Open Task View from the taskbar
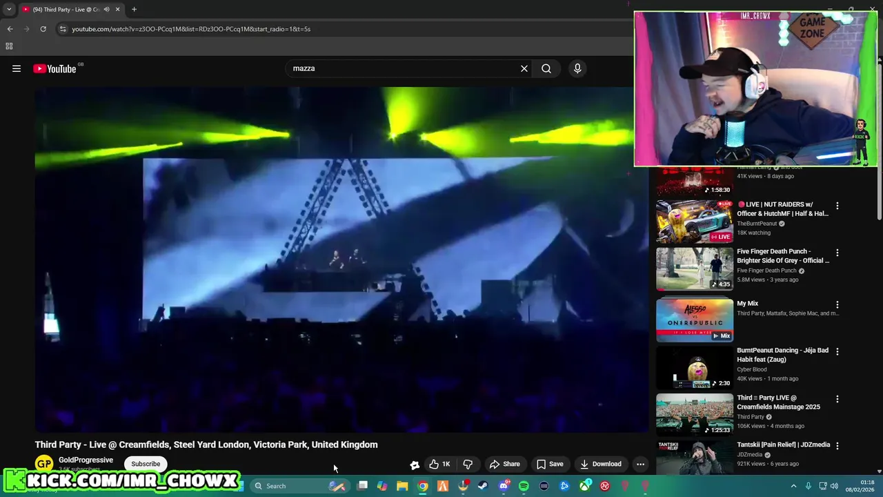 [362, 486]
